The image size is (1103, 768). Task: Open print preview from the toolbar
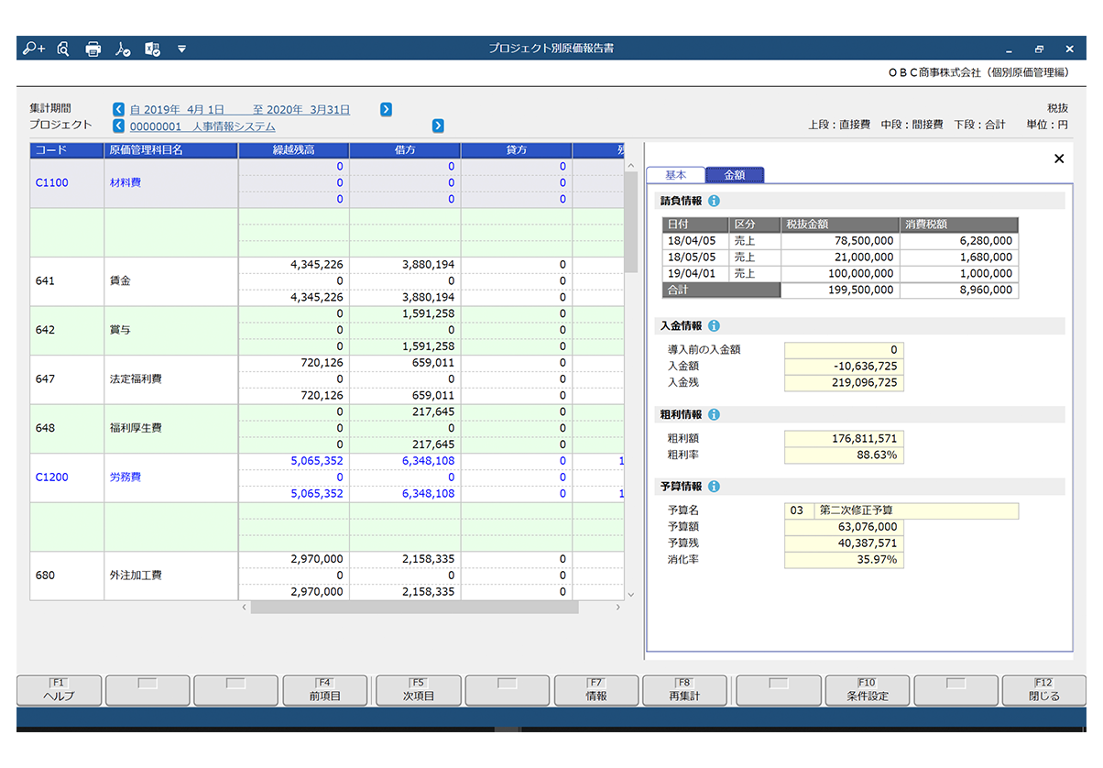(63, 49)
